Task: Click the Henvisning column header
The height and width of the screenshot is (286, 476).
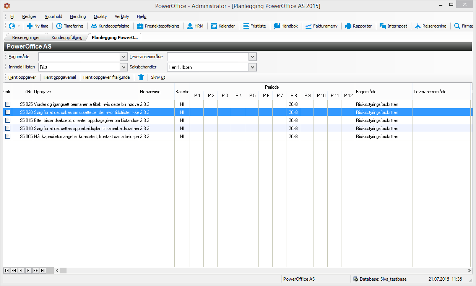Action: coord(157,92)
